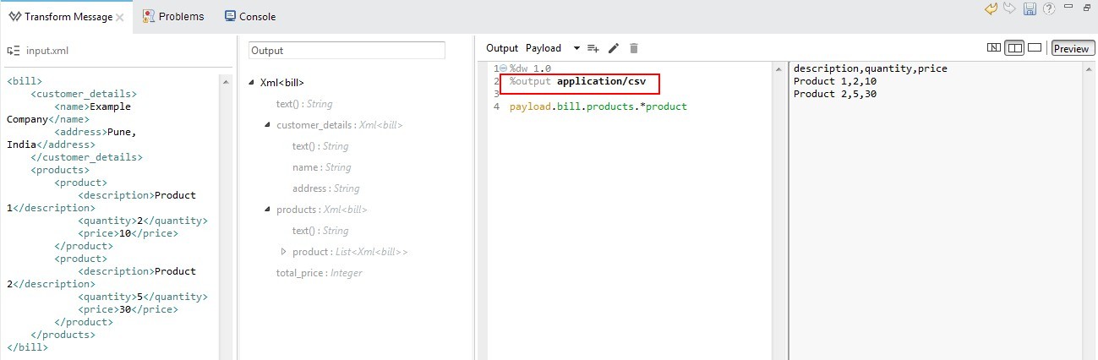Click the add new target icon
Image resolution: width=1098 pixels, height=360 pixels.
point(593,49)
